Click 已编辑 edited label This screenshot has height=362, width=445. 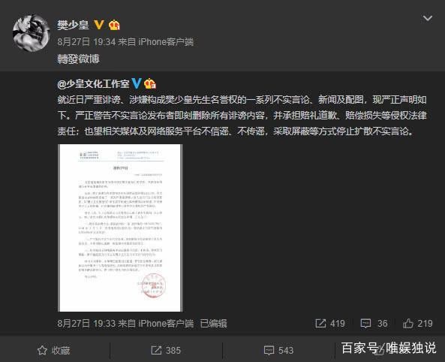point(213,324)
